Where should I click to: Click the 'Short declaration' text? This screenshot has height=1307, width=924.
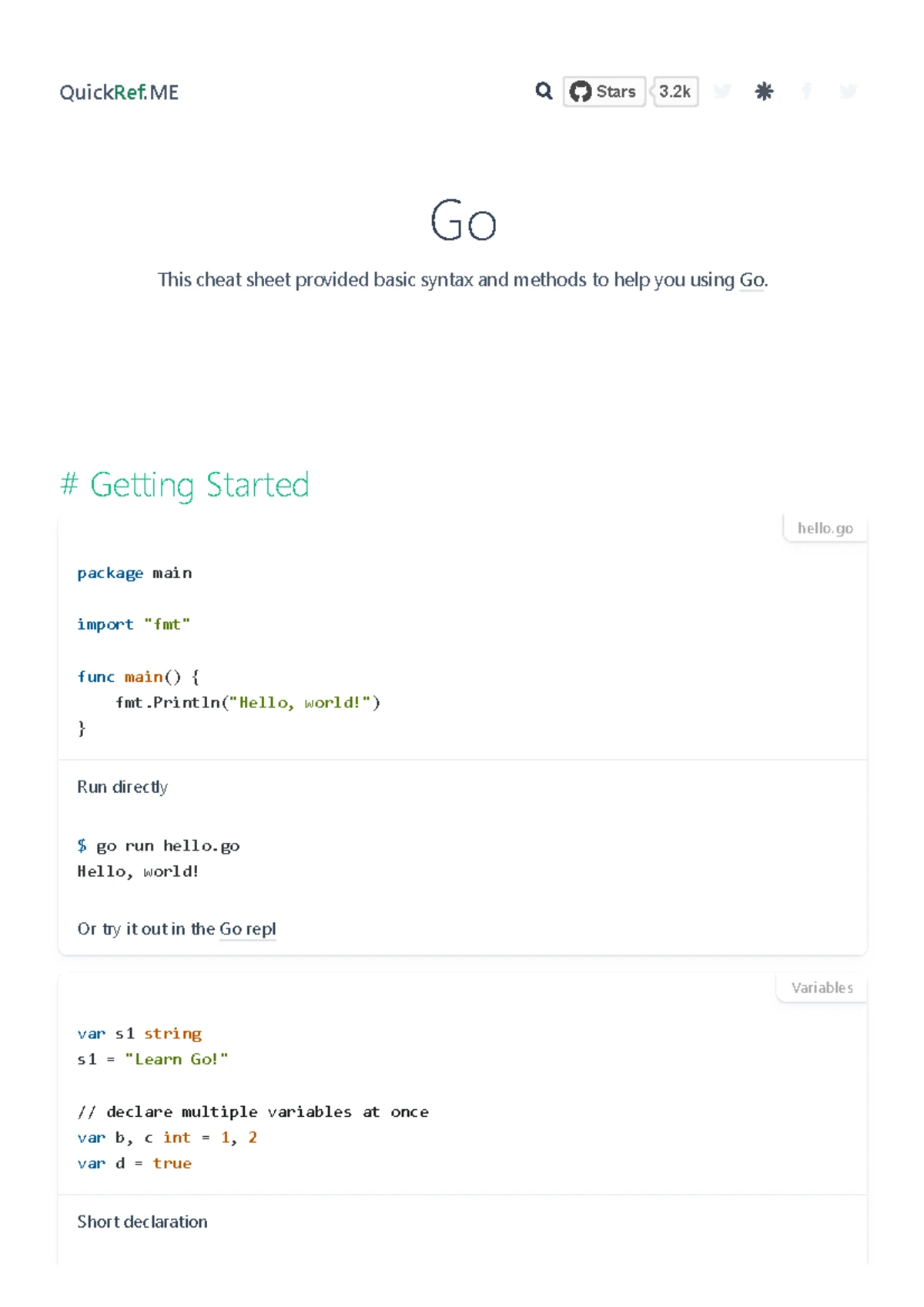tap(142, 1222)
